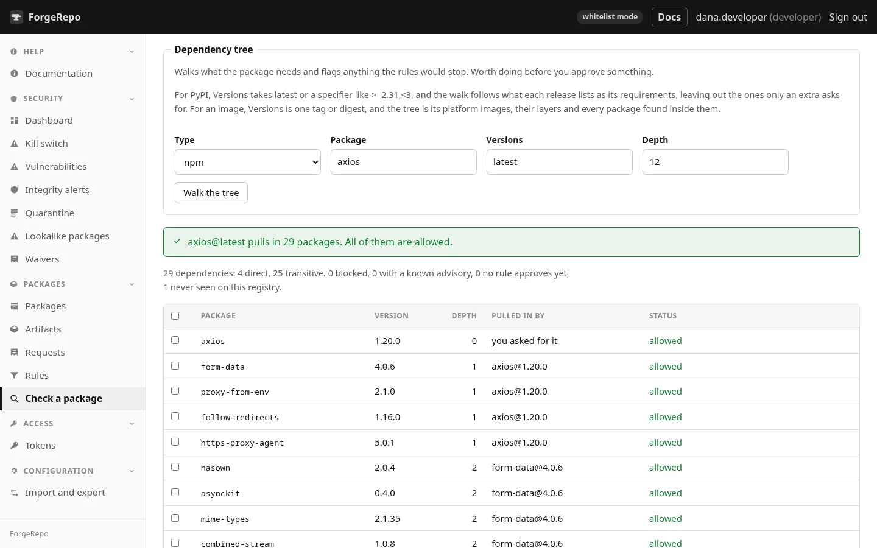Open the Docs button in header
Image resolution: width=877 pixels, height=548 pixels.
[x=669, y=17]
